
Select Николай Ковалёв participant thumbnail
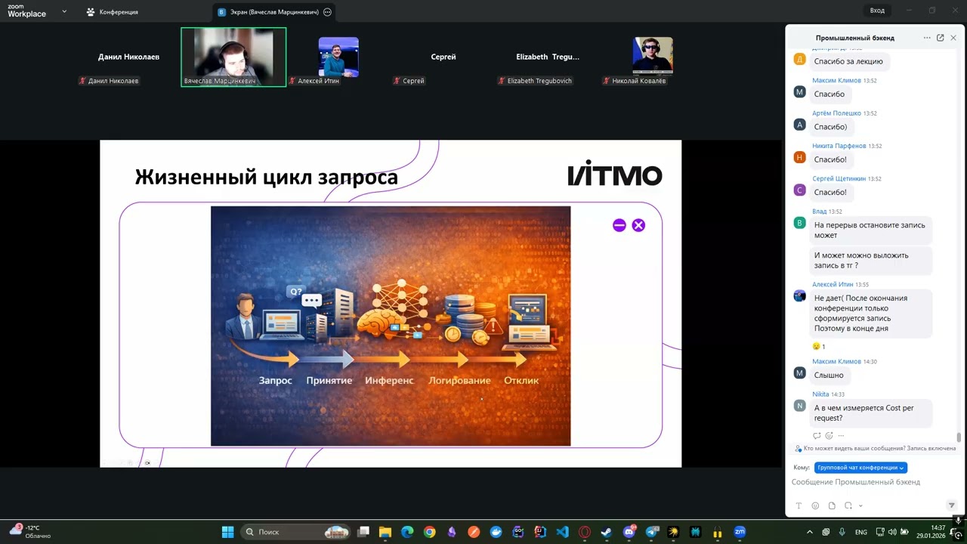tap(653, 57)
